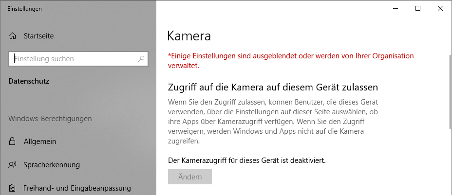The width and height of the screenshot is (452, 195).
Task: Focus the Einstellung suchen search field
Action: tap(73, 59)
